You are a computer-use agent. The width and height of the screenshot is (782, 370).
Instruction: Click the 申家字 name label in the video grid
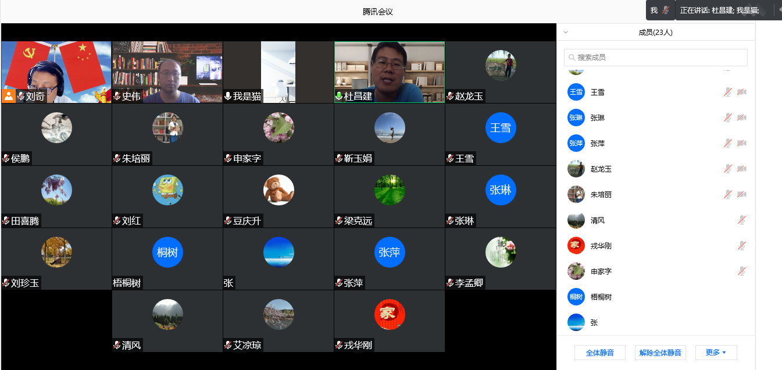[247, 158]
